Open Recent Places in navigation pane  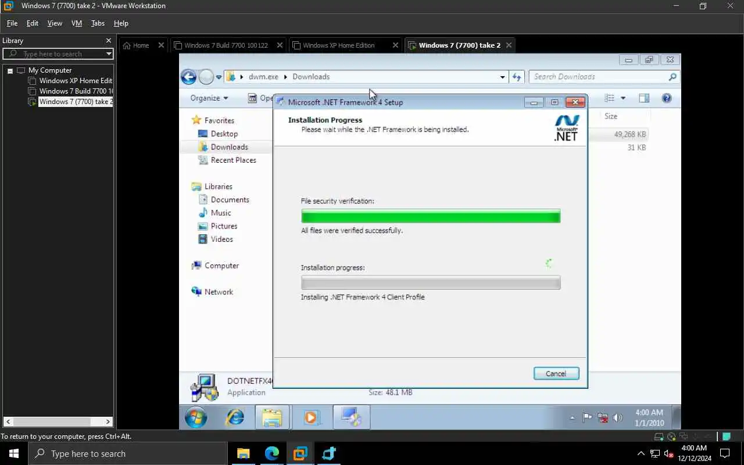tap(233, 160)
